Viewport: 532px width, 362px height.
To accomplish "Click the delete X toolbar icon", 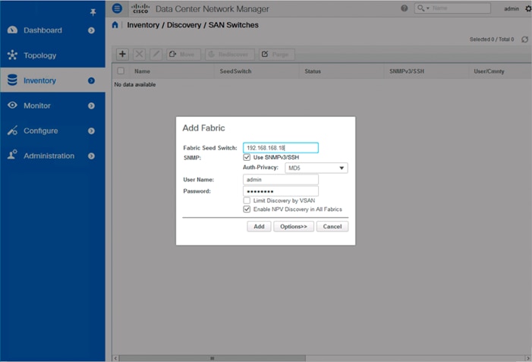I will coord(139,54).
